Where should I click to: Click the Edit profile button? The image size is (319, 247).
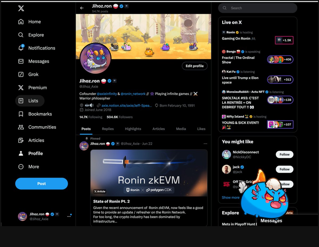coord(195,66)
